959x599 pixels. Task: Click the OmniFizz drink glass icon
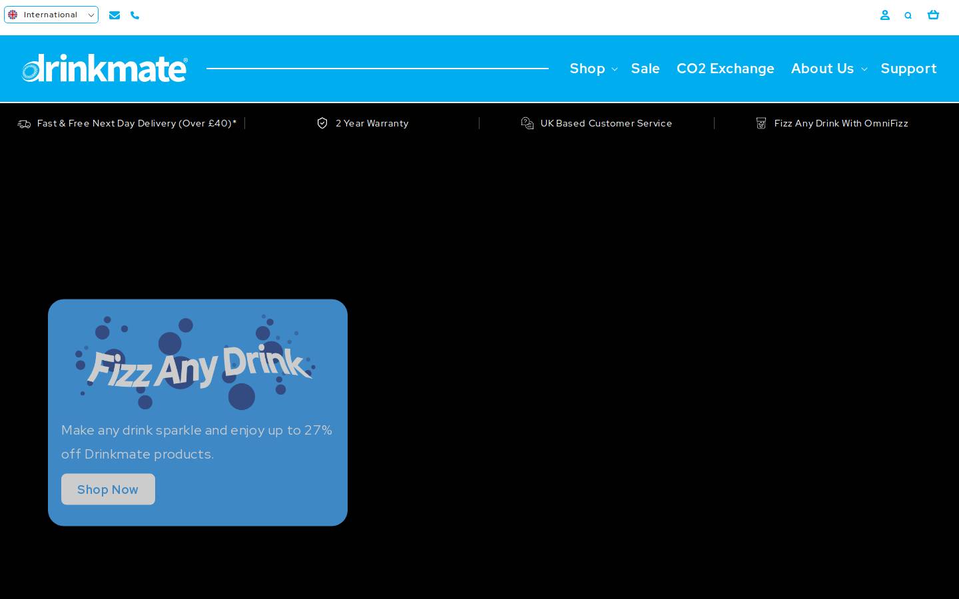point(761,123)
